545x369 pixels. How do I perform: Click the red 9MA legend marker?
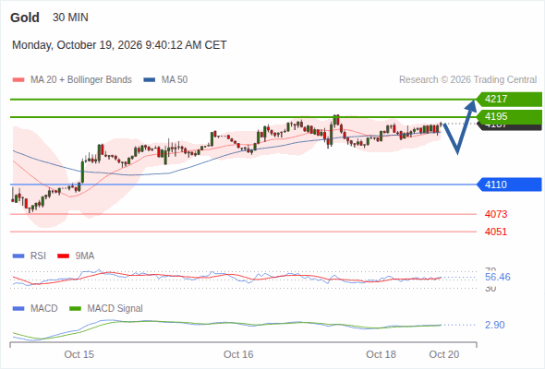pos(63,256)
